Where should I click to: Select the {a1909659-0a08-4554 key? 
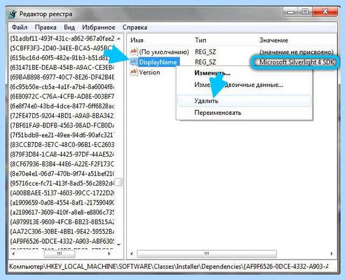coord(62,203)
